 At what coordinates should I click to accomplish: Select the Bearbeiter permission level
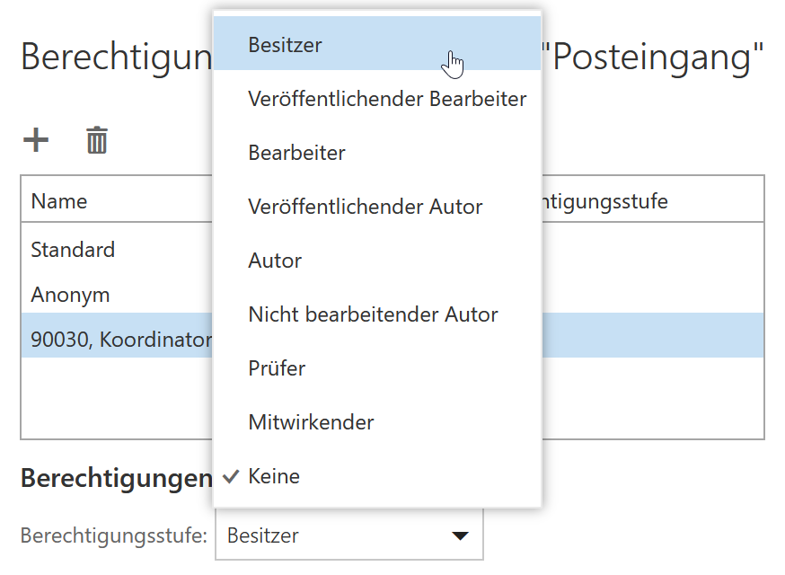[x=377, y=153]
